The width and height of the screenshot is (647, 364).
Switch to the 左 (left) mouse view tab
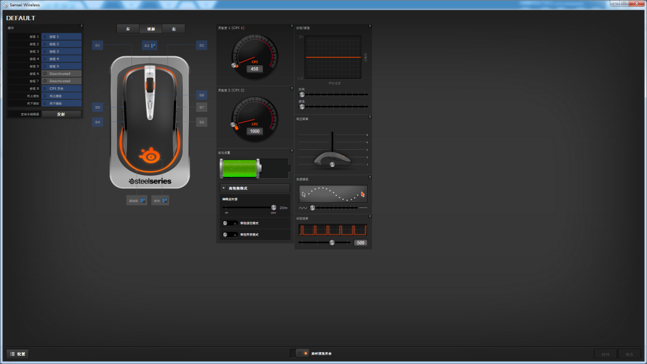(x=128, y=29)
